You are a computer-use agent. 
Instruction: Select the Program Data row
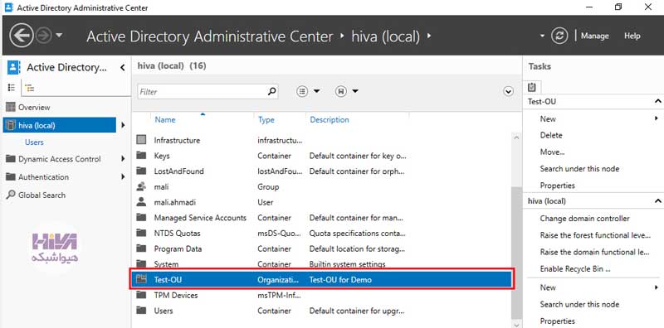pos(322,248)
